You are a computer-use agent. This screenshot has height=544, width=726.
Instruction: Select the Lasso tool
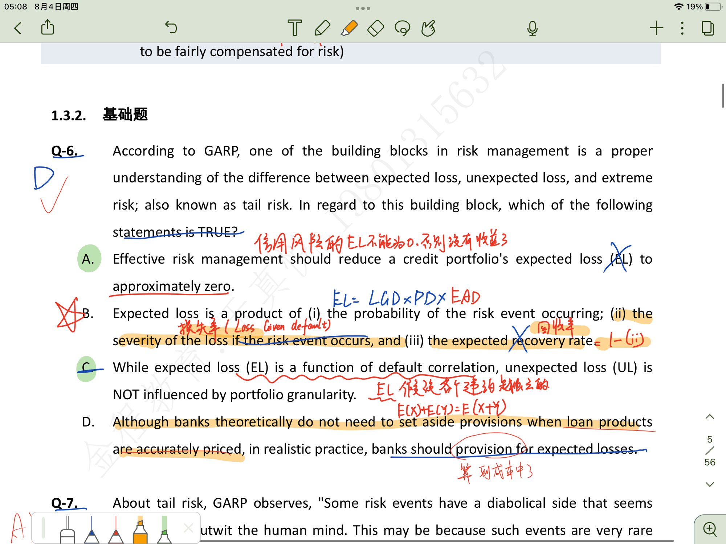tap(402, 28)
